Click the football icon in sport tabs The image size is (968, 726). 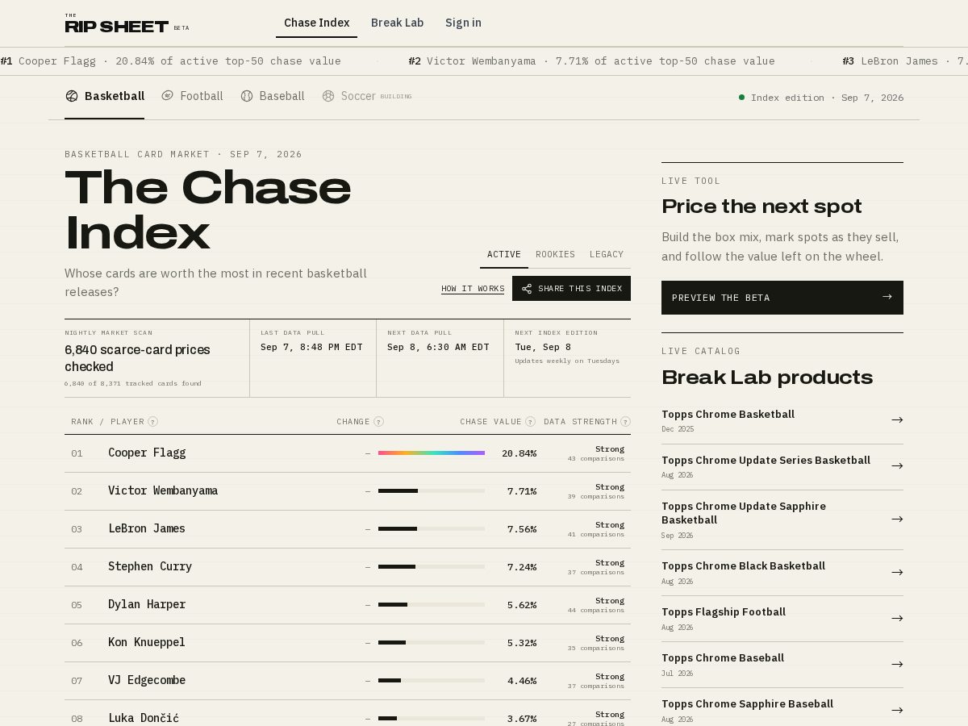coord(168,96)
